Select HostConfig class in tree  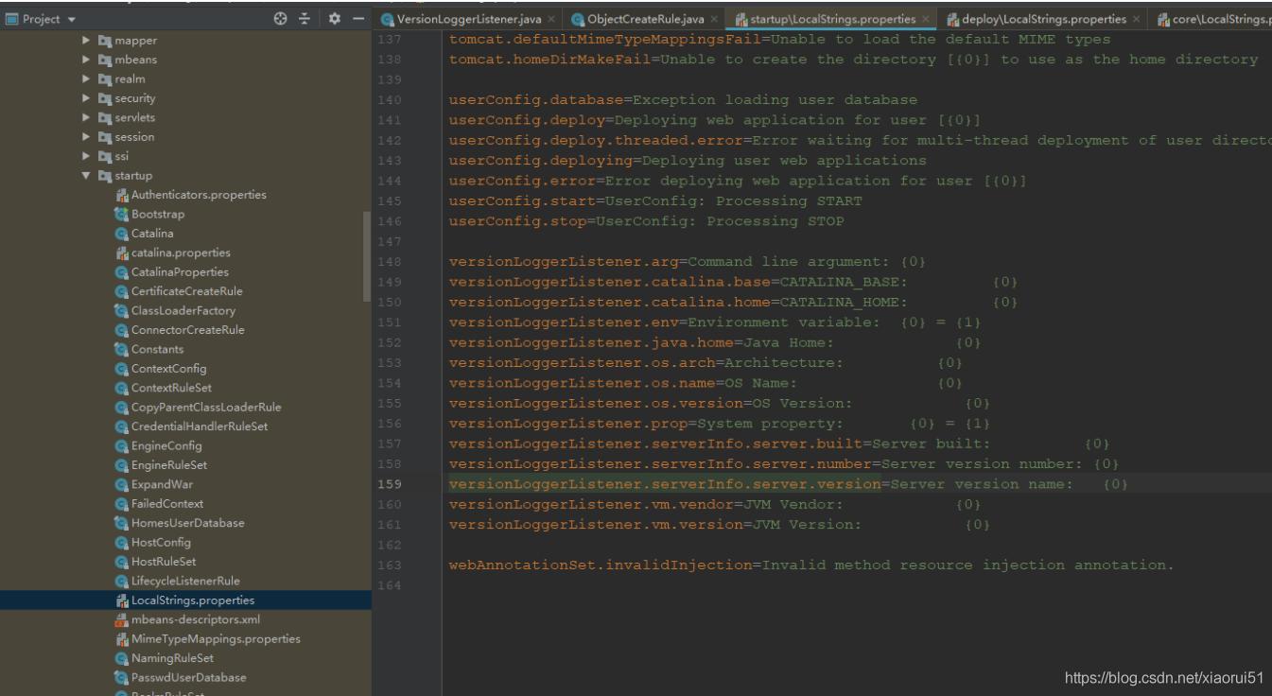(161, 542)
